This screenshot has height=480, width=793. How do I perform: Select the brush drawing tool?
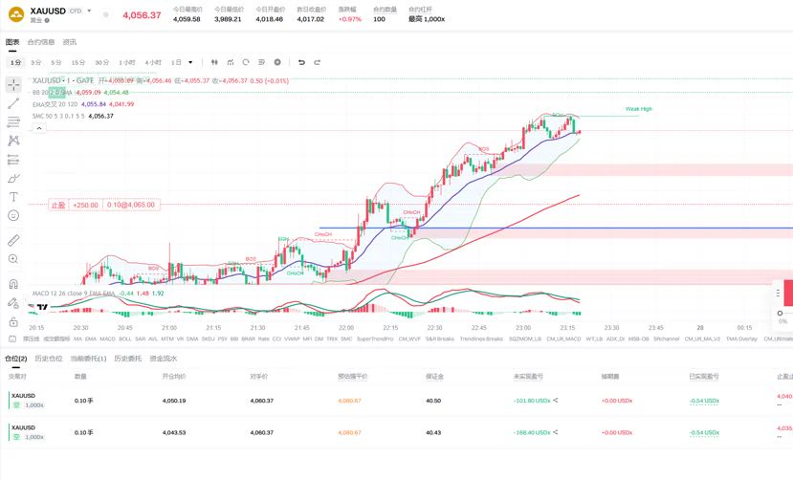13,179
